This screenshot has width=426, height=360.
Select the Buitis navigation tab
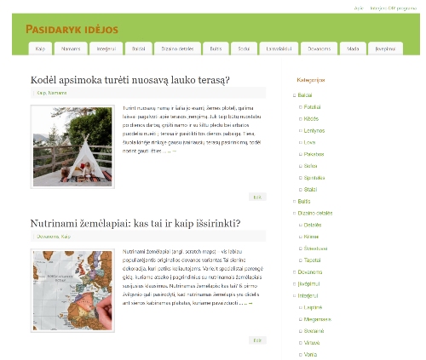tap(216, 49)
